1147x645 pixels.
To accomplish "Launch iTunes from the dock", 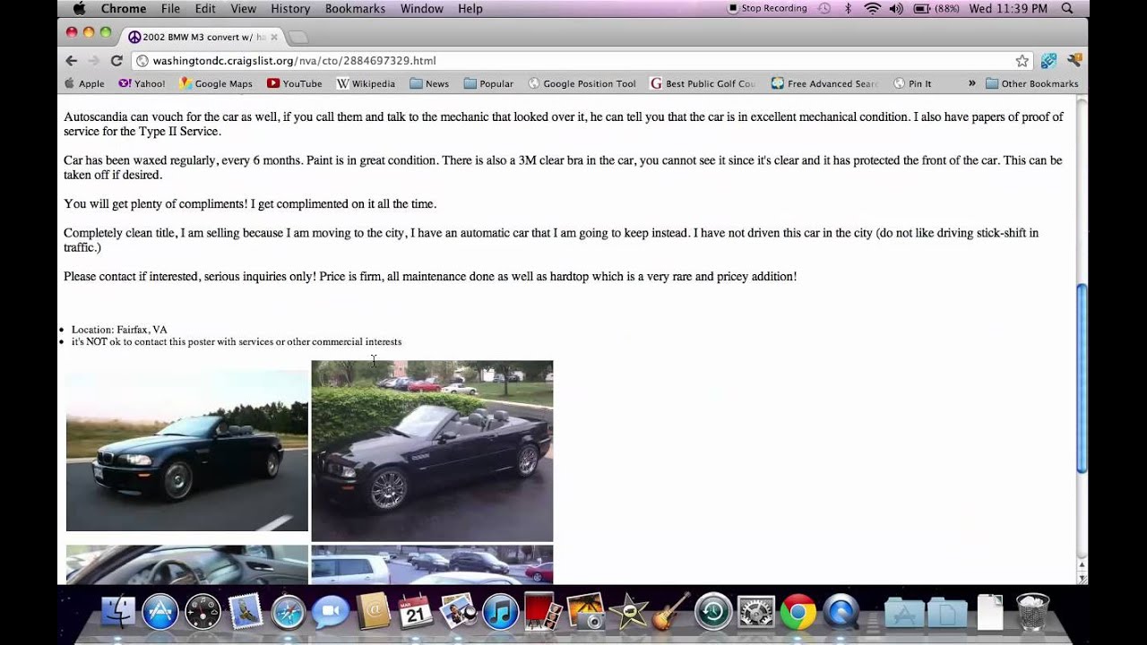I will 501,612.
